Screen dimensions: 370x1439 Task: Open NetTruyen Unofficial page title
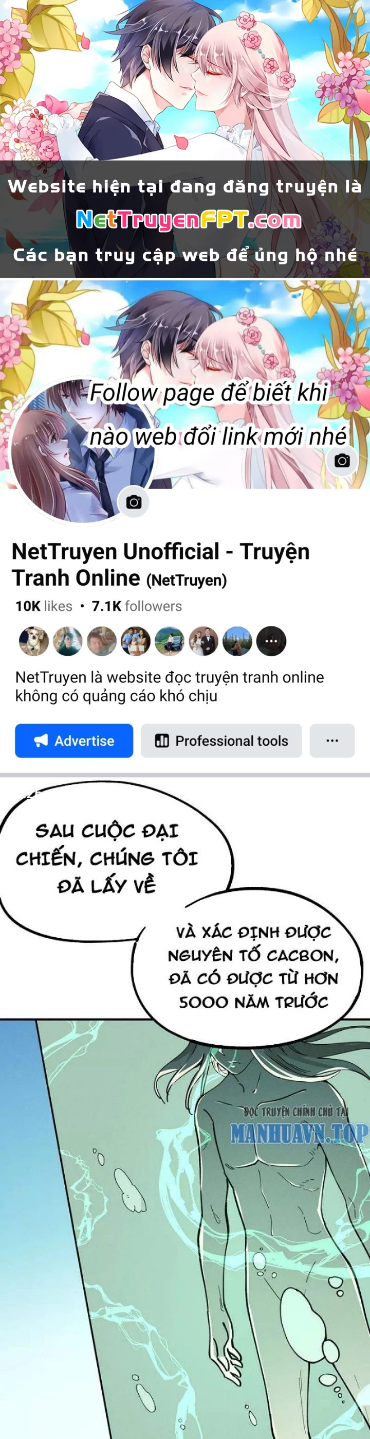coord(161,565)
